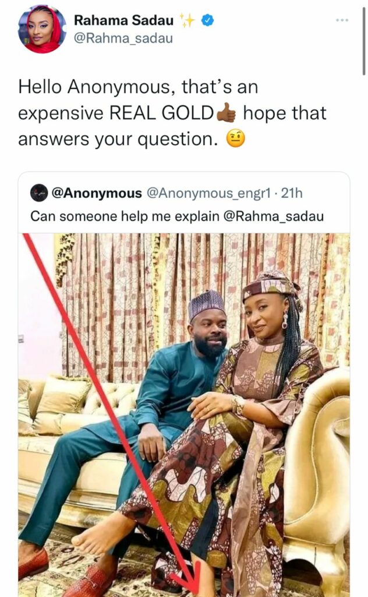Click the raised-eyebrow emoji in the tweet
The height and width of the screenshot is (597, 368).
[236, 139]
